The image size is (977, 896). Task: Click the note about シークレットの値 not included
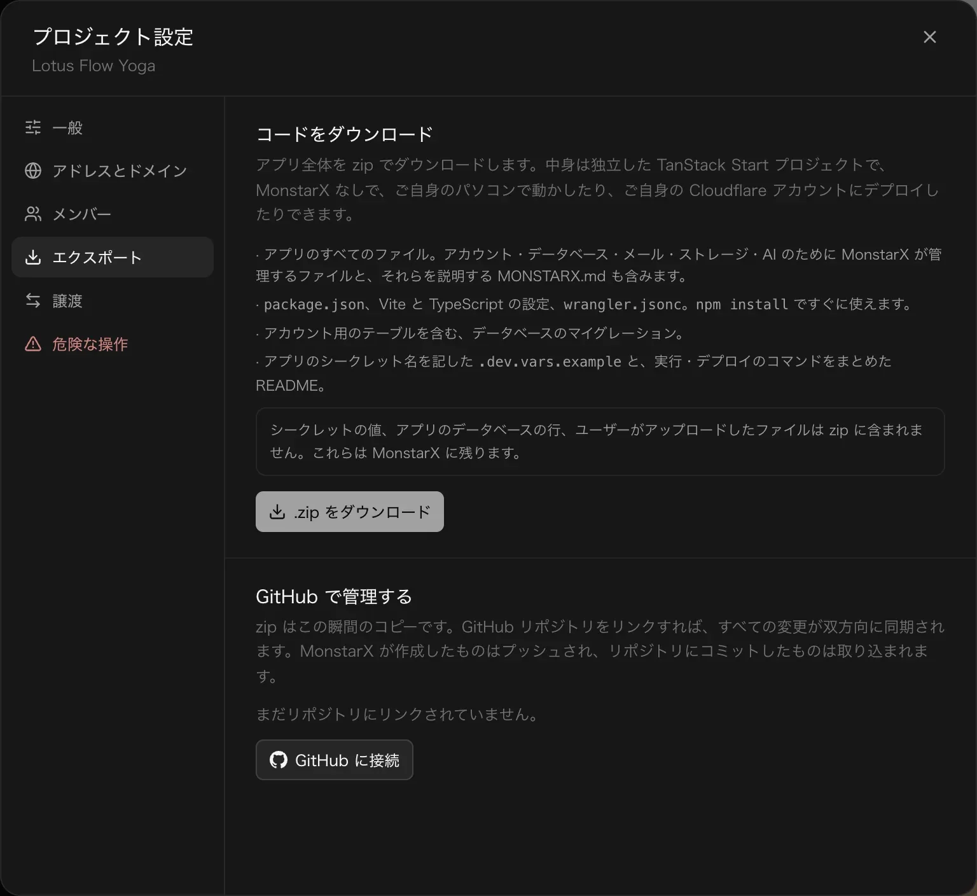[x=600, y=442]
